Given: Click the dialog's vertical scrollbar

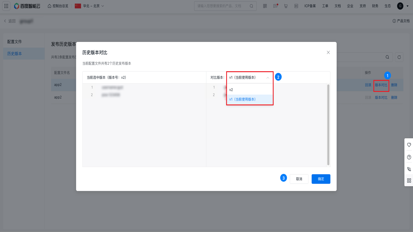Looking at the screenshot, I should (x=328, y=125).
